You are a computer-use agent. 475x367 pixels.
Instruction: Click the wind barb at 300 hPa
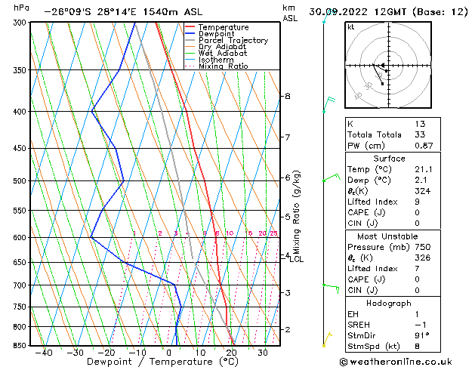point(325,20)
